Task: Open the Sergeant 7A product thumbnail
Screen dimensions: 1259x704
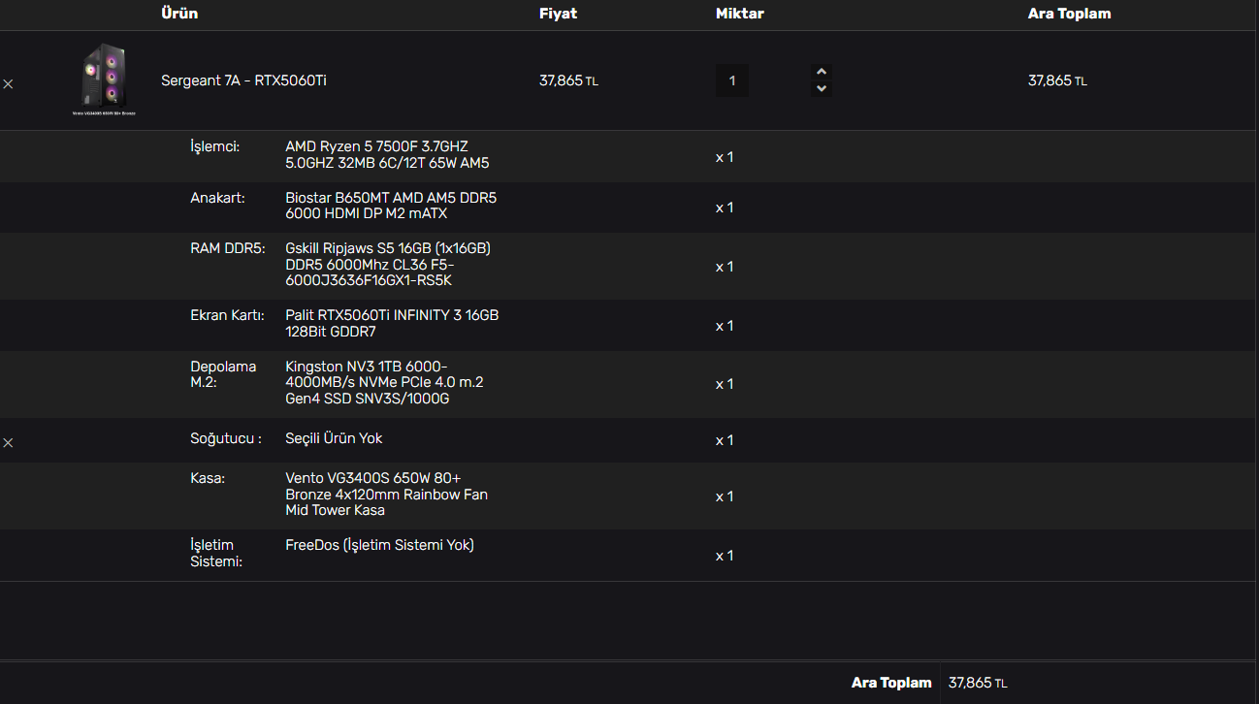Action: tap(104, 78)
